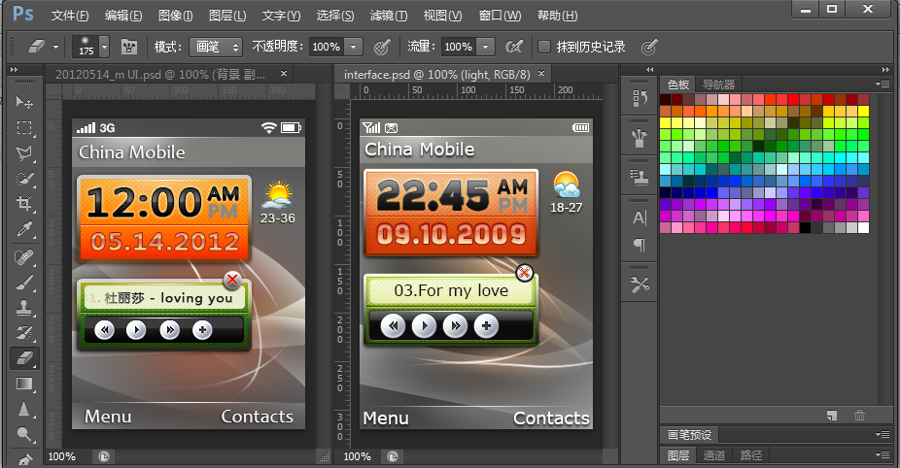Check Erase to History checkbox

pyautogui.click(x=543, y=47)
